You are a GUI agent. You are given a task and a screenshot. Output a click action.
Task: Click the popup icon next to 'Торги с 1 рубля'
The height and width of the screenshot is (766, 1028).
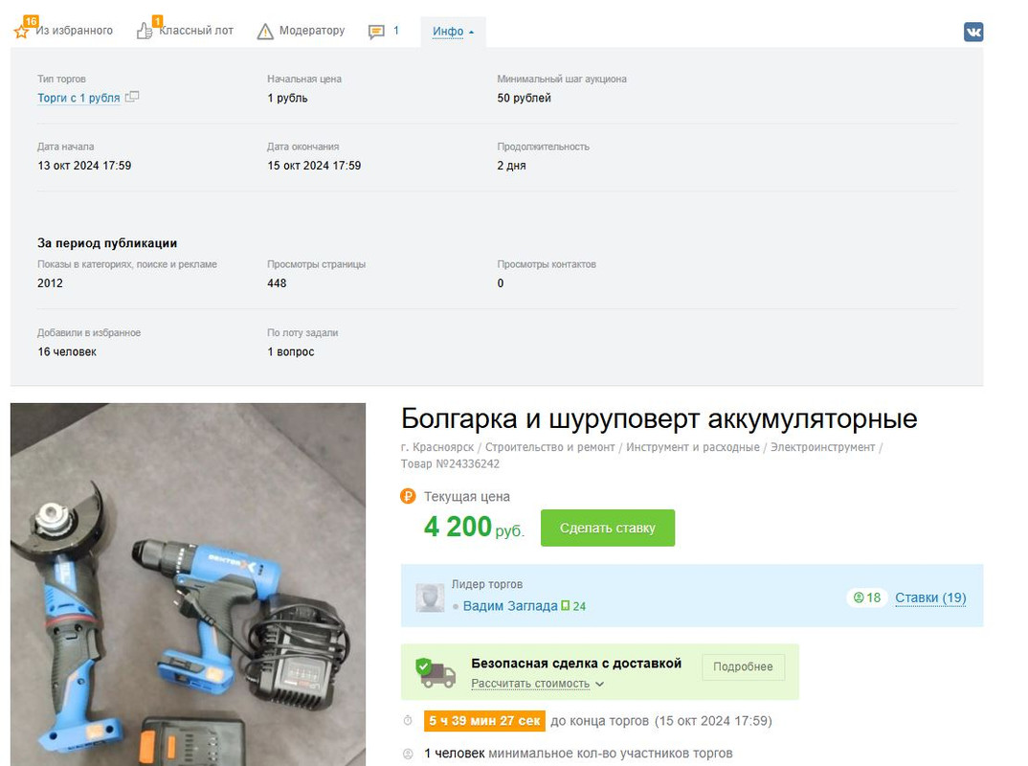132,97
